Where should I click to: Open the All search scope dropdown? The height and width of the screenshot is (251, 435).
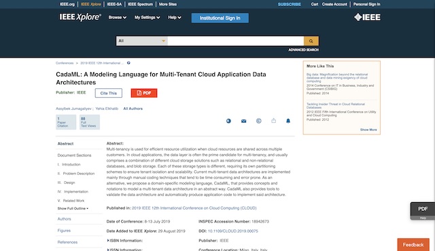(x=142, y=41)
